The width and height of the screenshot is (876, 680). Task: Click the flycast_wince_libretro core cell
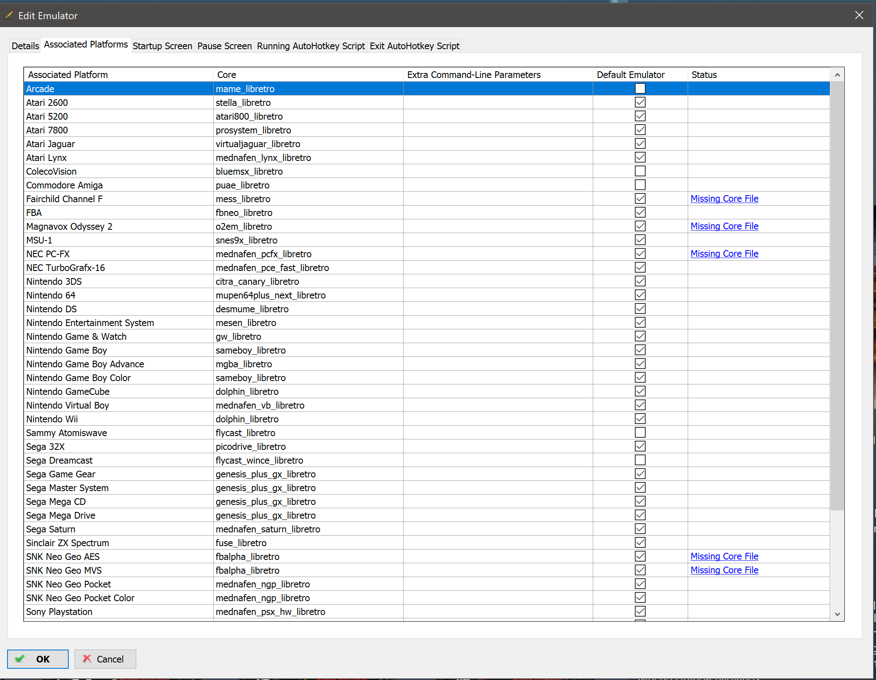click(x=308, y=460)
